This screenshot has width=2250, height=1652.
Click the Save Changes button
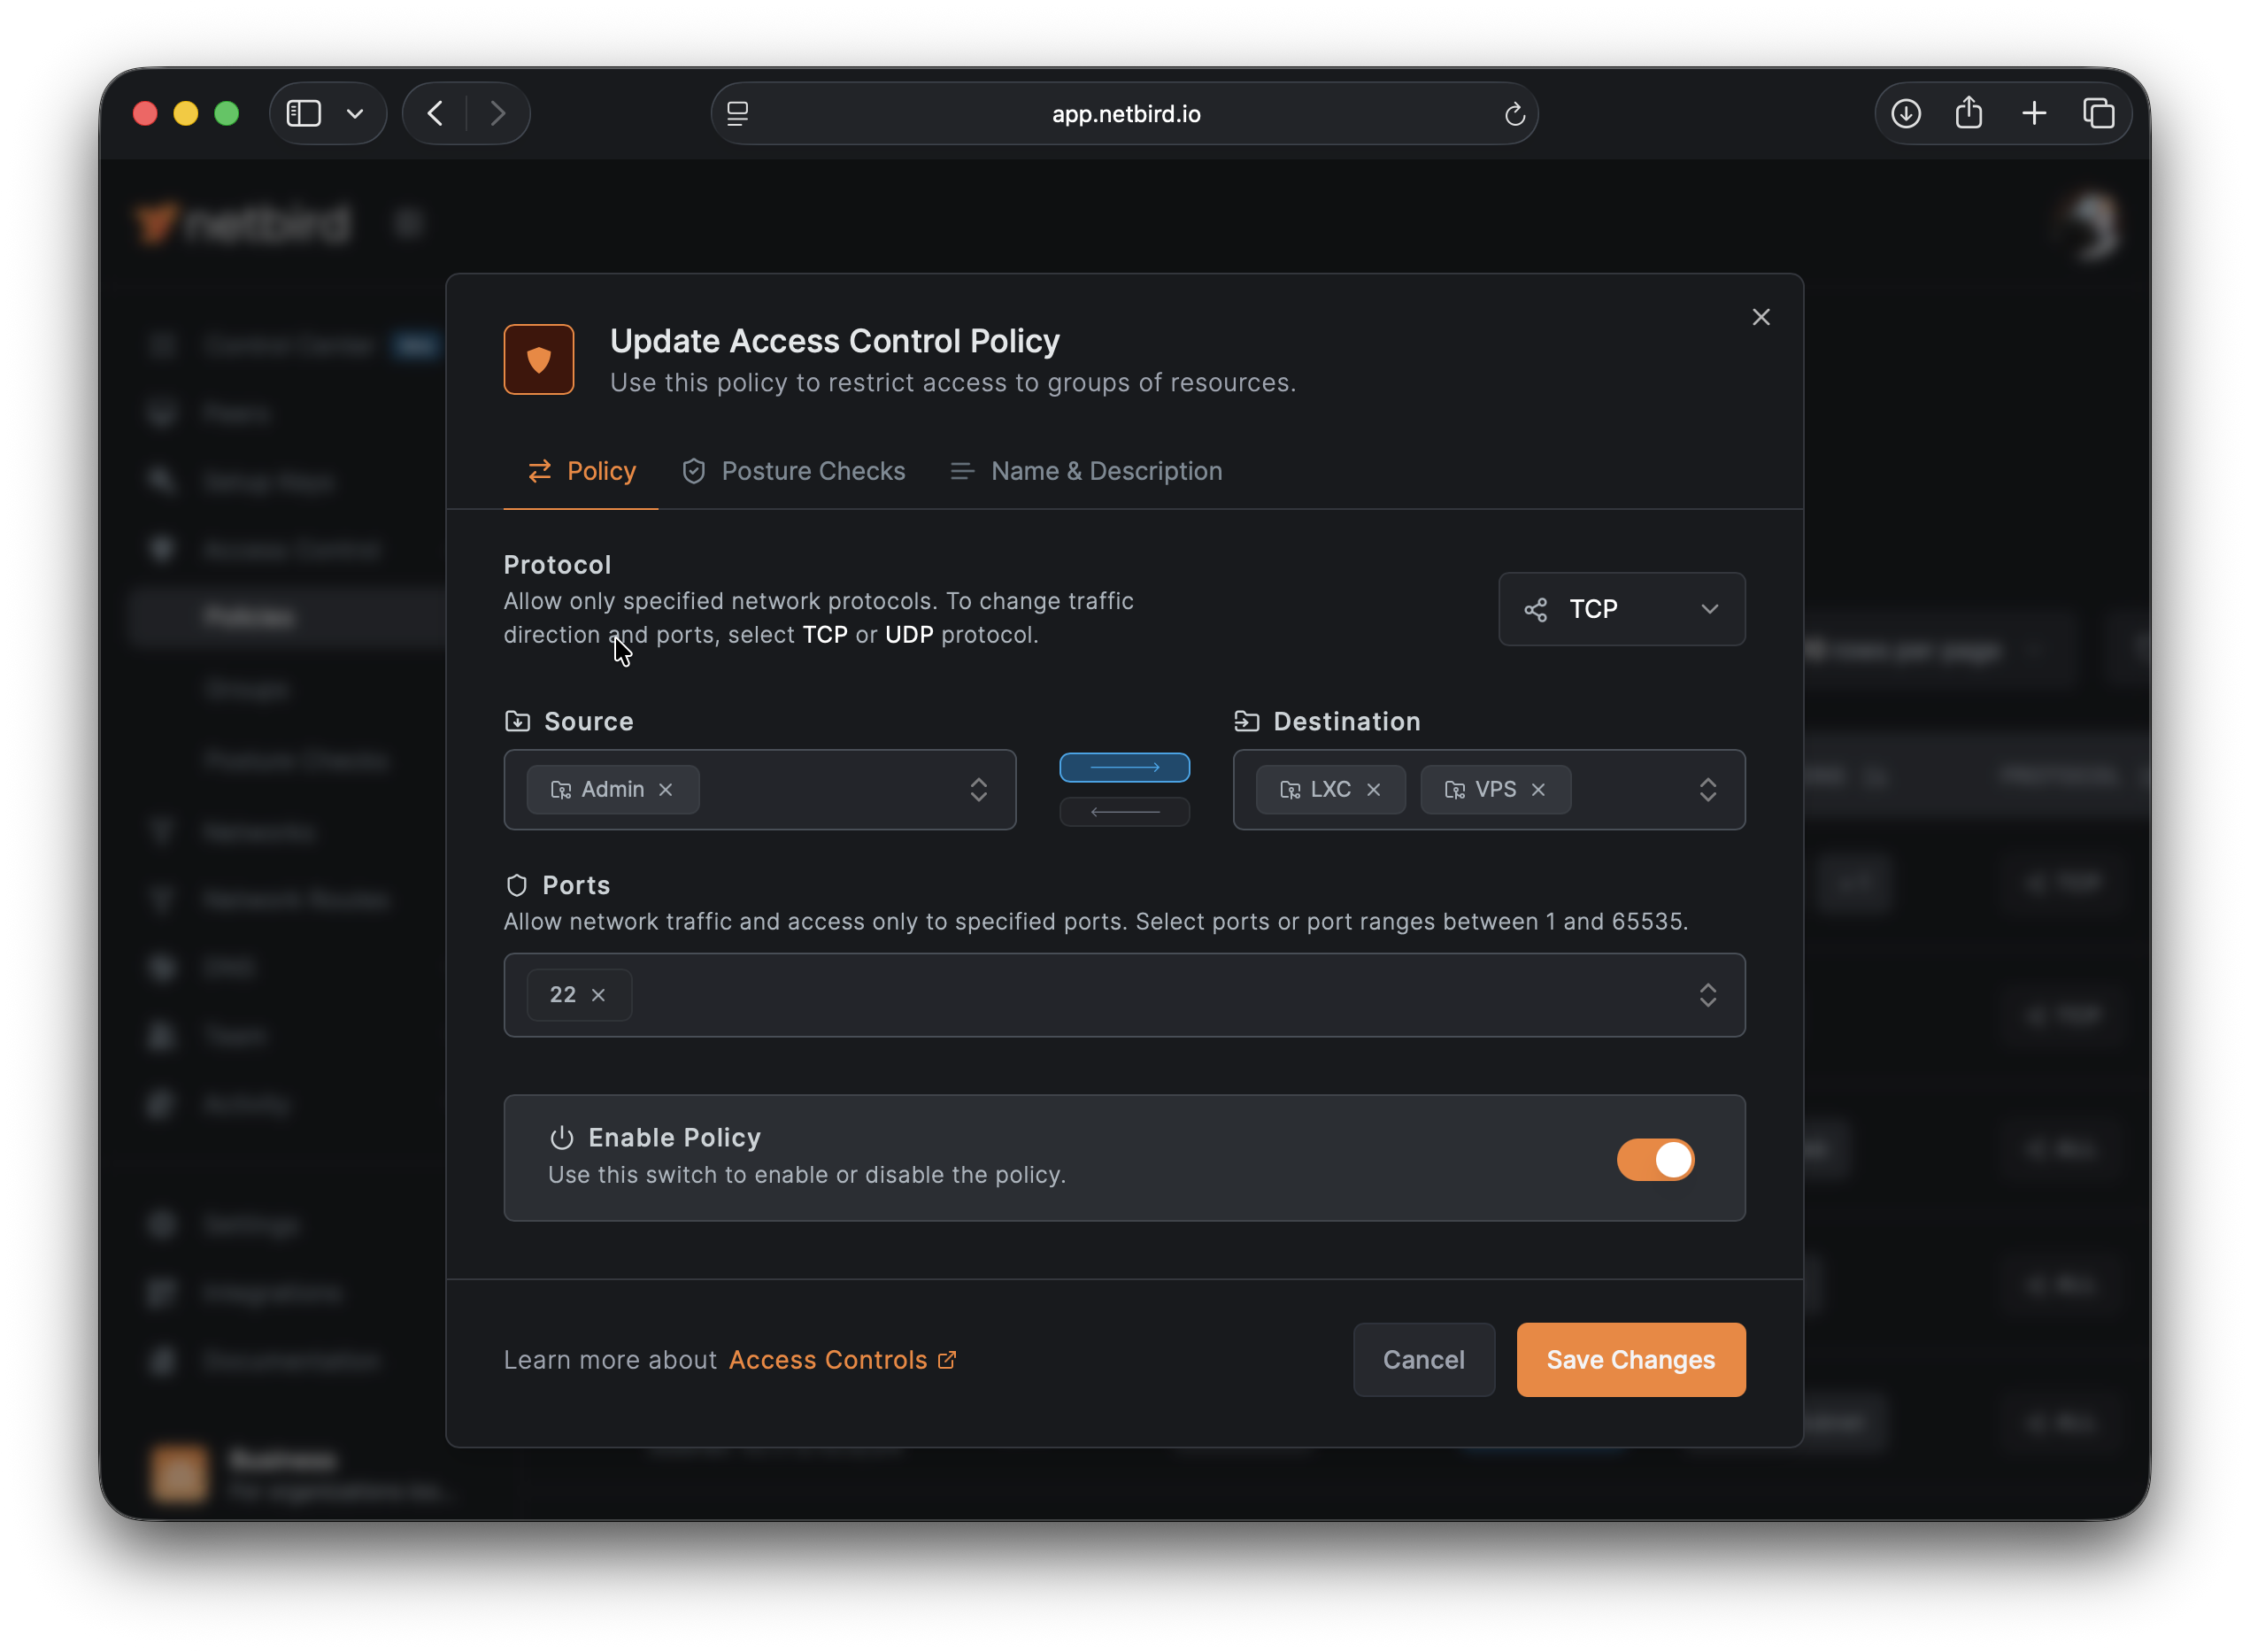pos(1630,1360)
